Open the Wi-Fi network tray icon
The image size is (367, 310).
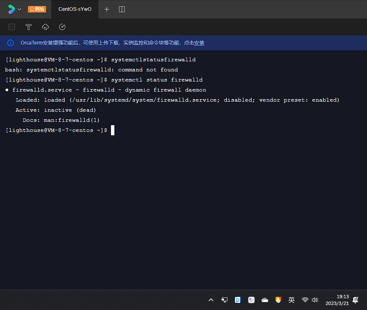click(x=305, y=300)
